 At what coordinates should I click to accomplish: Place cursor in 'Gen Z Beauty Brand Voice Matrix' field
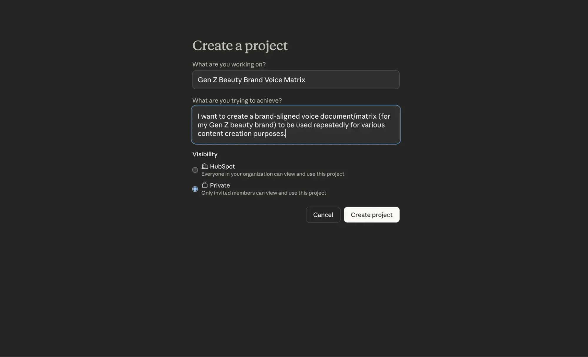click(295, 80)
